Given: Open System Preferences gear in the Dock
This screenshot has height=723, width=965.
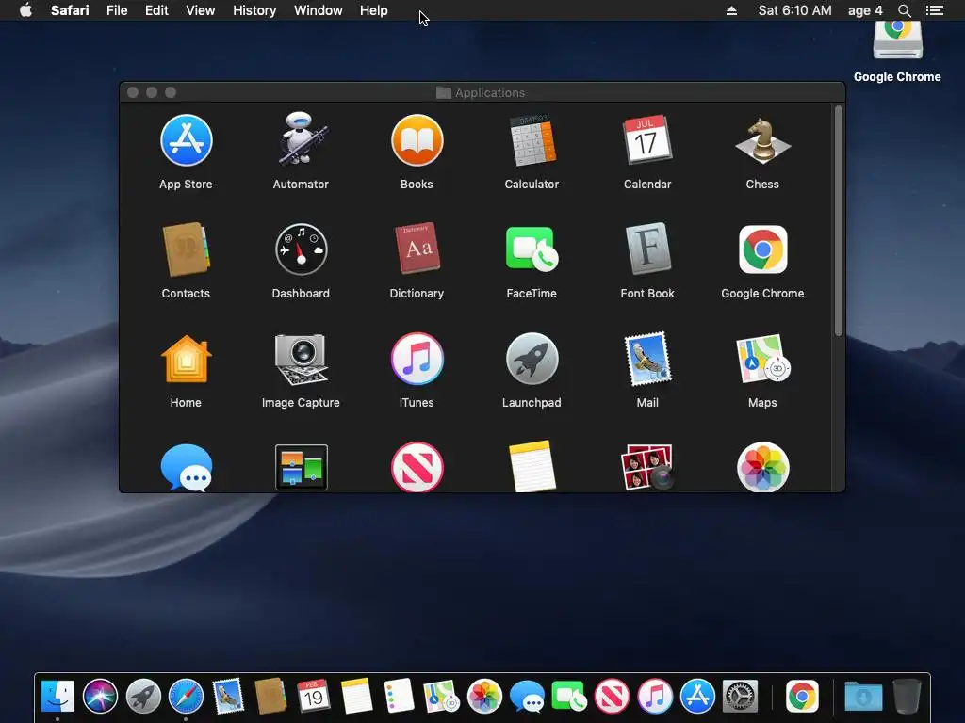Looking at the screenshot, I should tap(740, 697).
